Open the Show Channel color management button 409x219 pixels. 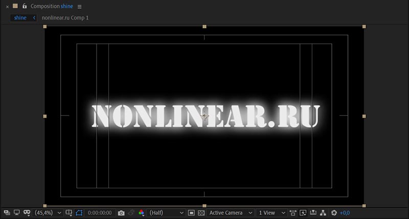pos(142,213)
